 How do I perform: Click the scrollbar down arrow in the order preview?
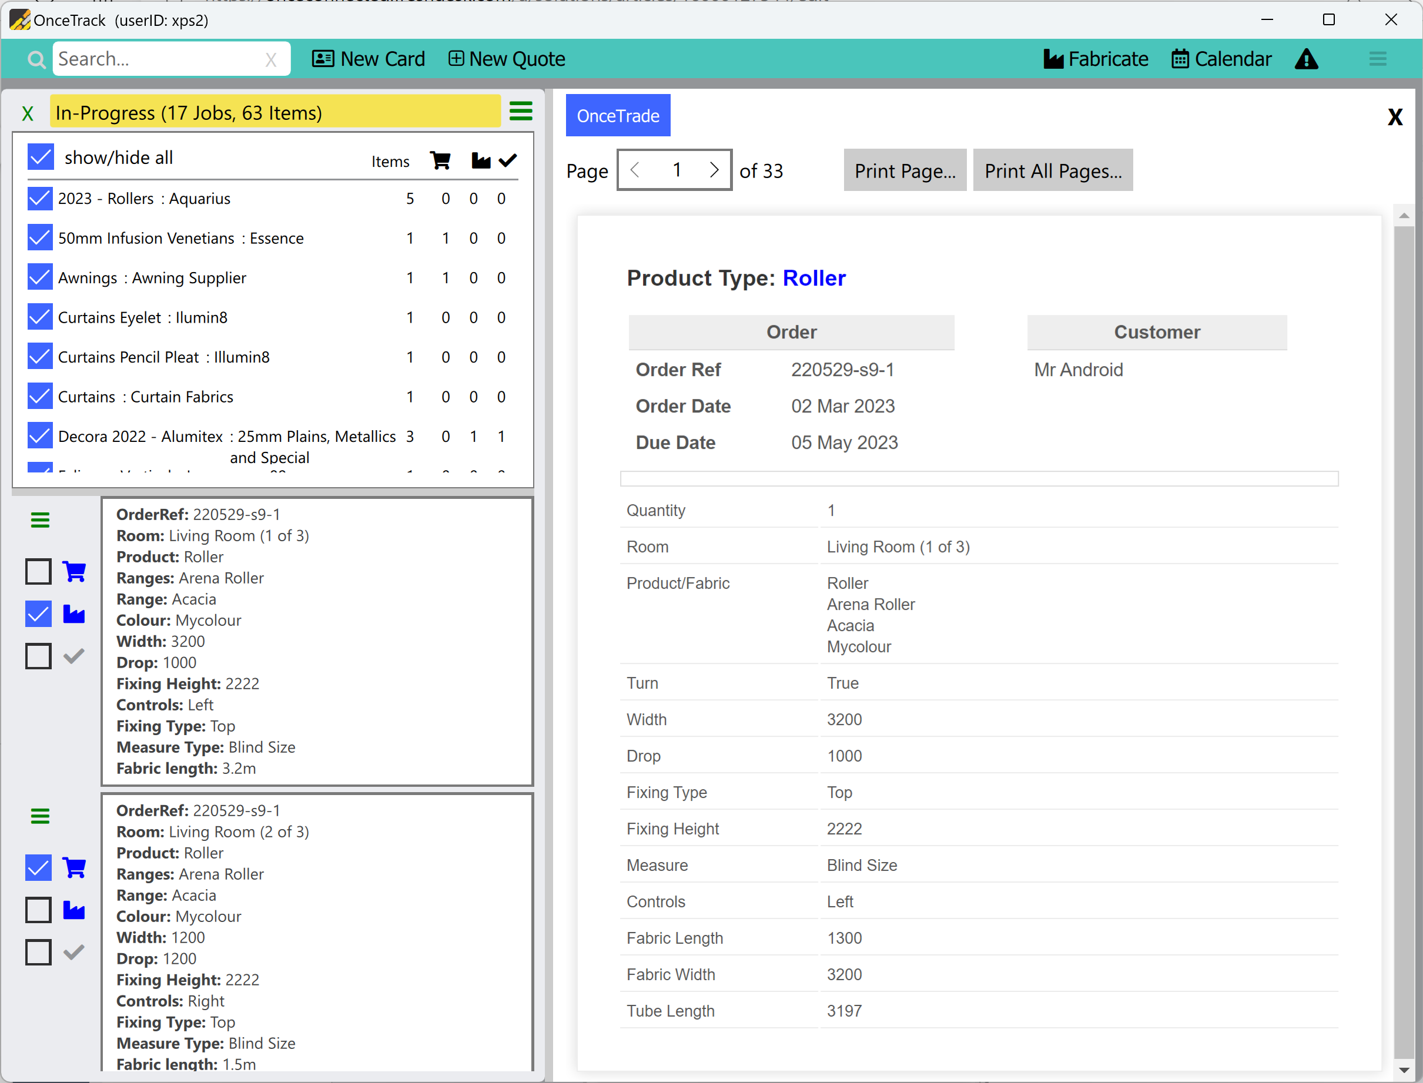1403,1069
